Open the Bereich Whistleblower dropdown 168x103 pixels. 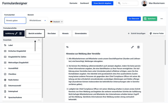[x=38, y=21]
